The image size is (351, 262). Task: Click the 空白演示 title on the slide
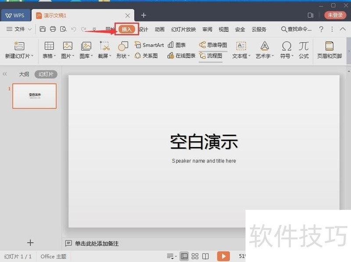coord(204,142)
